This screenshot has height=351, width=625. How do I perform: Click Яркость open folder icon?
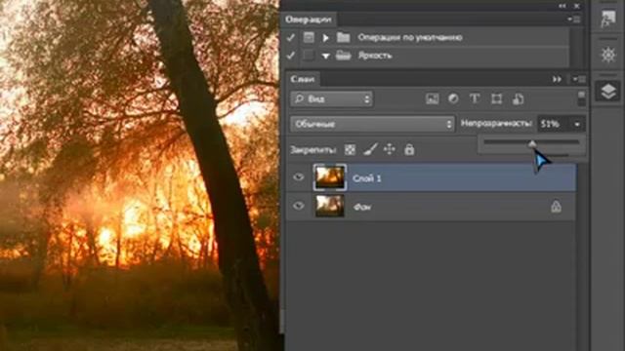(343, 56)
